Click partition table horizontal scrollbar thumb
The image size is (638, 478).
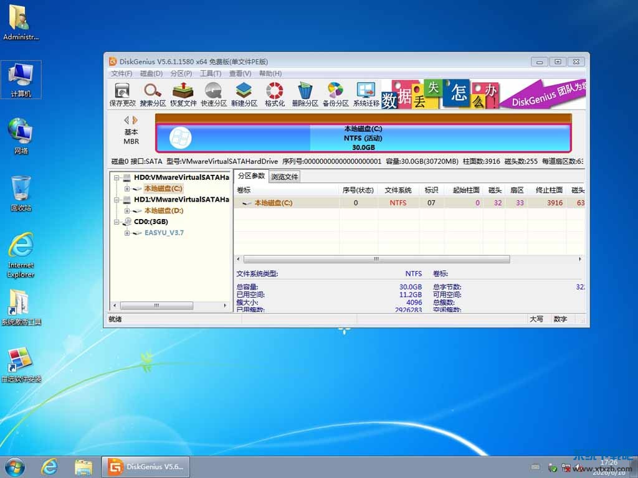[376, 259]
